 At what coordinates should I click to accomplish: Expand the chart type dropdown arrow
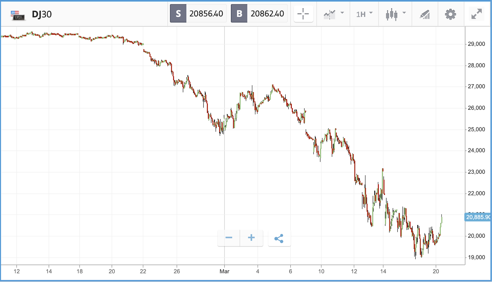pyautogui.click(x=404, y=13)
